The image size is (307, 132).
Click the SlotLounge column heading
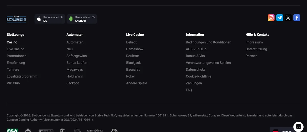point(16,34)
